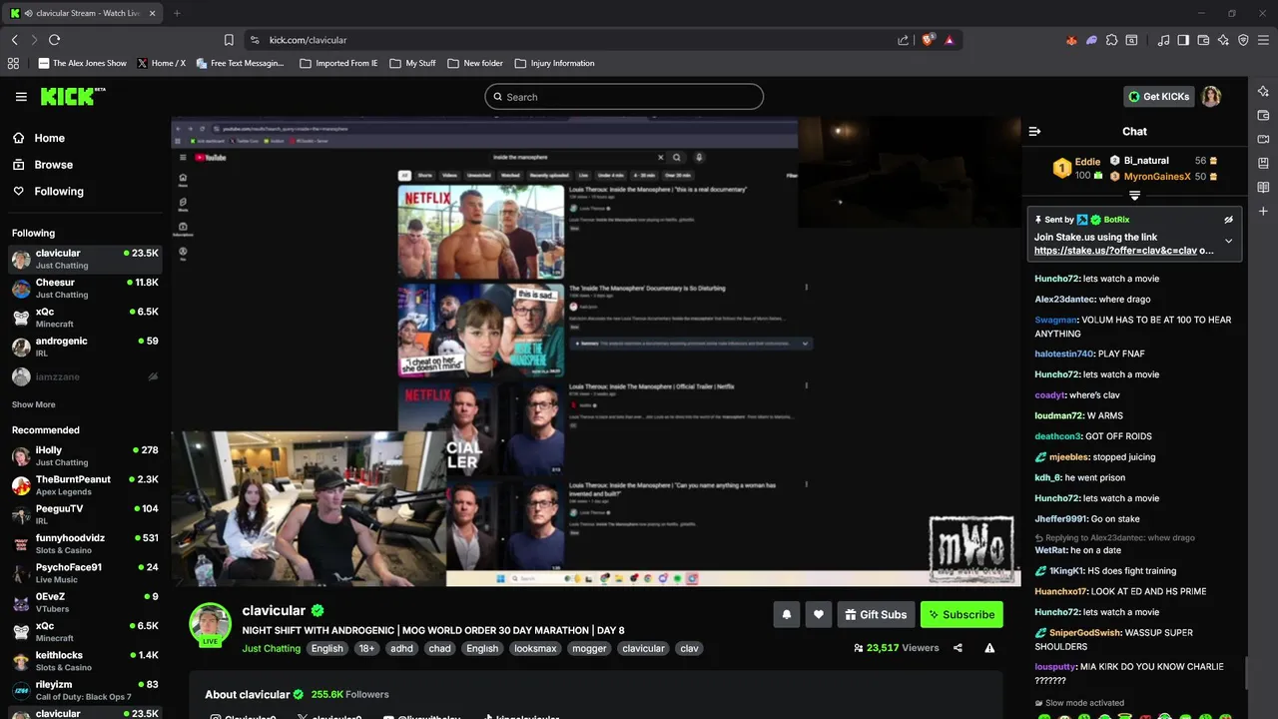Open keithlocks recommended channel
Image resolution: width=1278 pixels, height=719 pixels.
coord(85,661)
